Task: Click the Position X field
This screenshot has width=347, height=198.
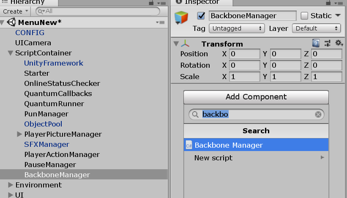Action: click(x=244, y=54)
